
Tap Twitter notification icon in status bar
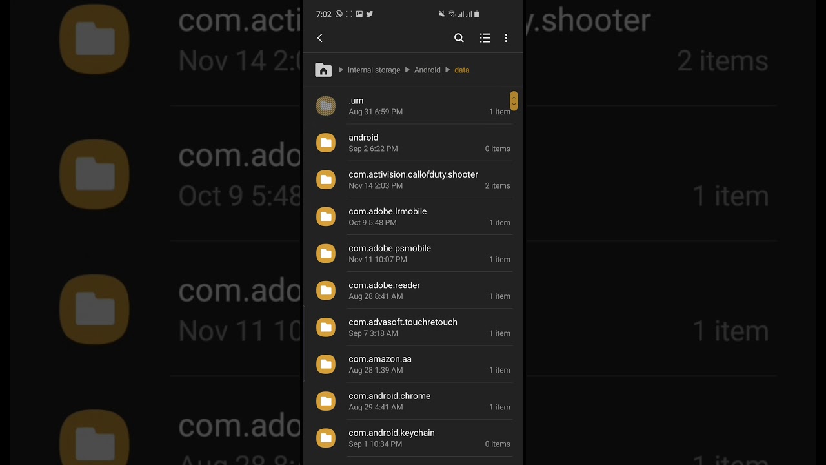(x=370, y=14)
